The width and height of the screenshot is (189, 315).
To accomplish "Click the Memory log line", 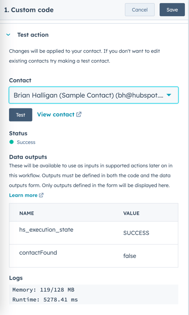I will click(x=43, y=290).
